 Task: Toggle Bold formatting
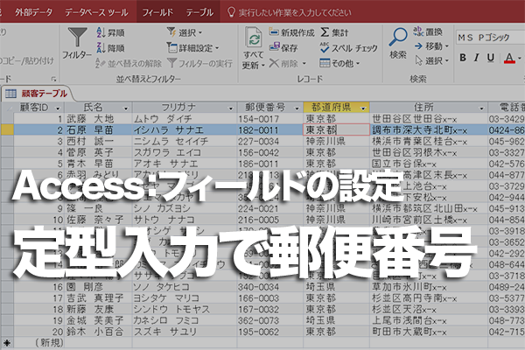point(463,58)
